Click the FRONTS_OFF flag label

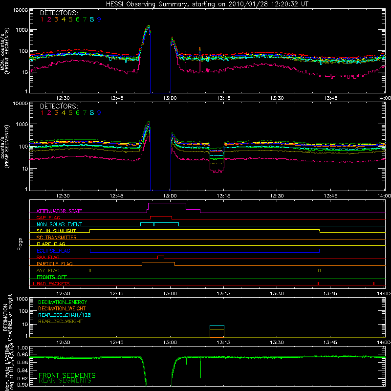tap(52, 277)
